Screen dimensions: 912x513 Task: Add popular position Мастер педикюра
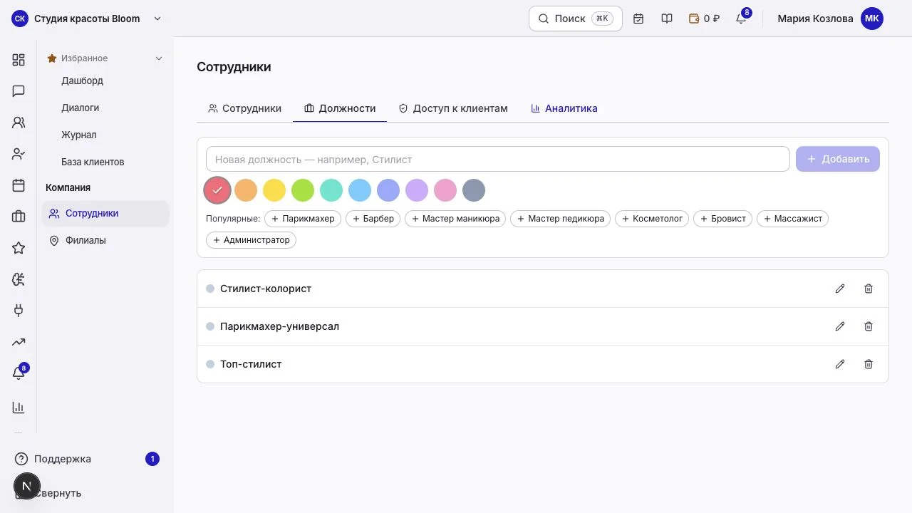click(x=561, y=219)
